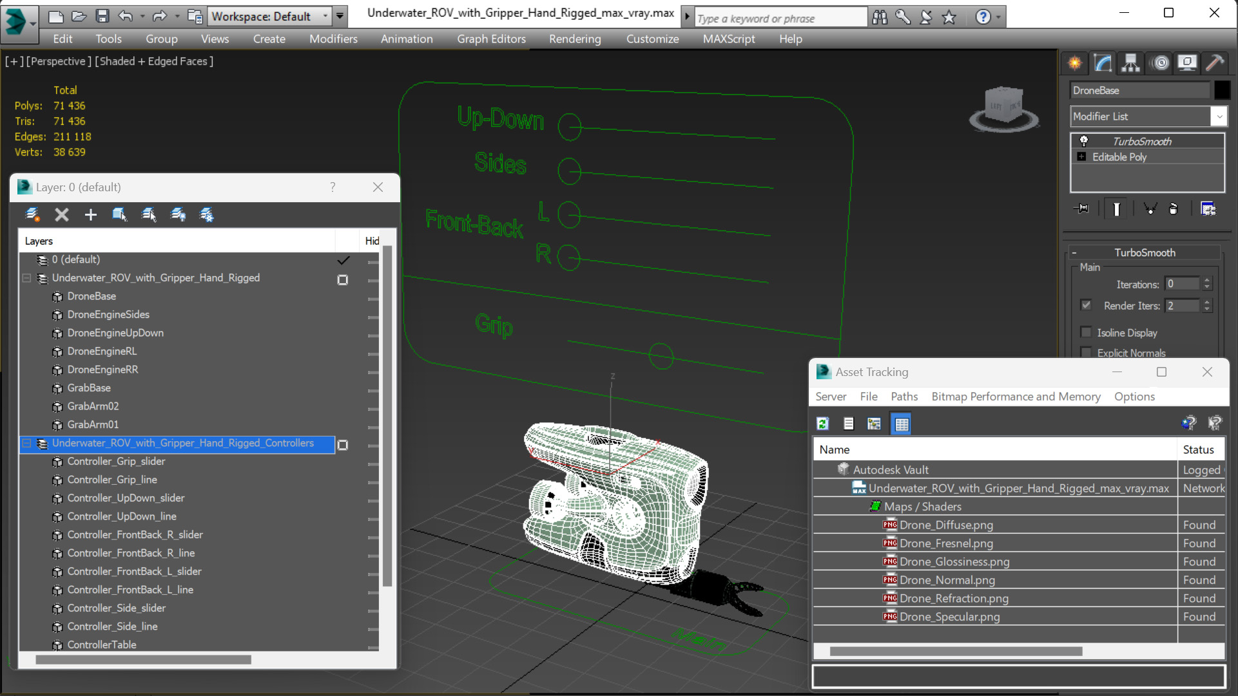Expand the title search arrow
Image resolution: width=1238 pixels, height=696 pixels.
(687, 16)
